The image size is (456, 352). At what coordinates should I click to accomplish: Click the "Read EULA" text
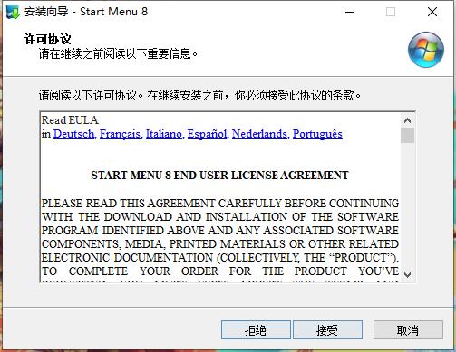tap(70, 120)
